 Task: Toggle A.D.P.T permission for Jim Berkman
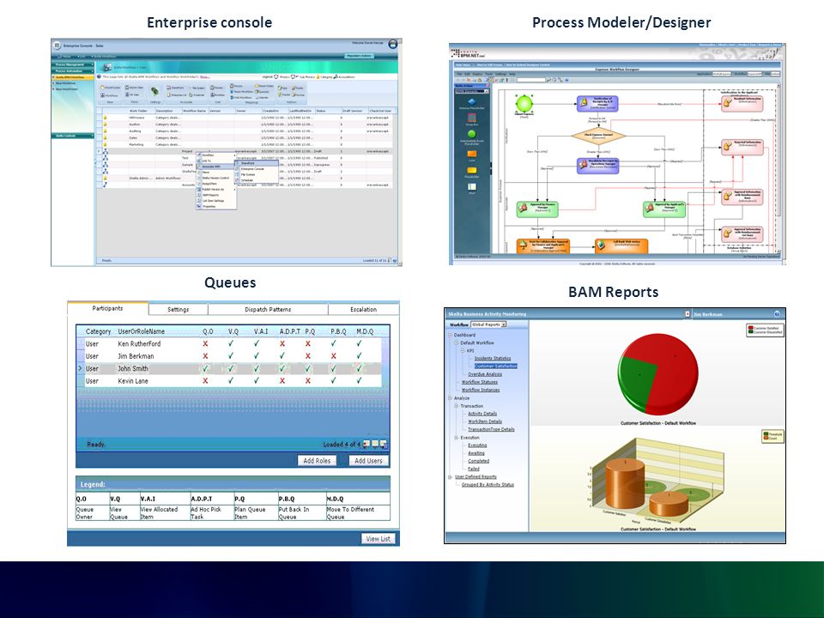(x=282, y=356)
